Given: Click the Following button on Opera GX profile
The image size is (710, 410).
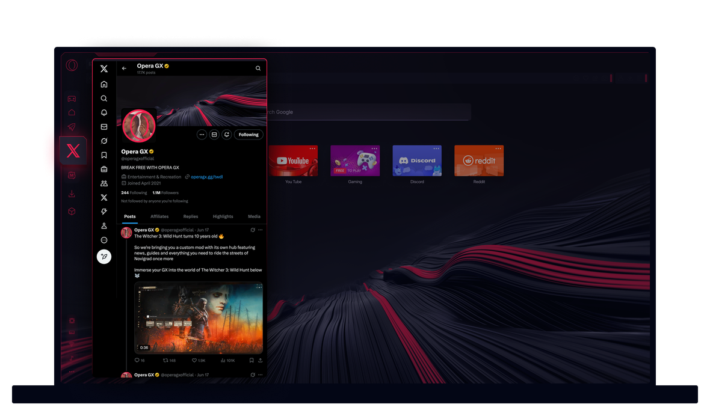Looking at the screenshot, I should point(248,135).
